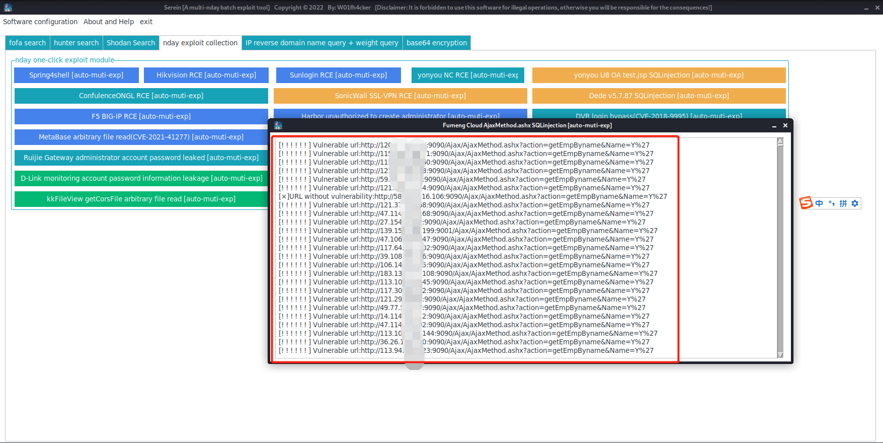Open IP reverse domain name query tab

pyautogui.click(x=322, y=43)
